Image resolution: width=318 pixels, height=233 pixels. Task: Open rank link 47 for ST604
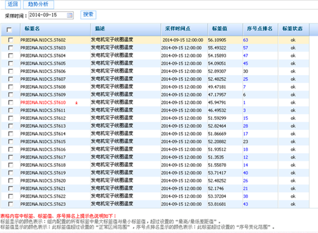click(x=246, y=56)
